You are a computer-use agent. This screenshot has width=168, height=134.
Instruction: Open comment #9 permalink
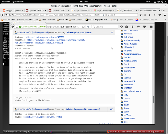(x=112, y=32)
